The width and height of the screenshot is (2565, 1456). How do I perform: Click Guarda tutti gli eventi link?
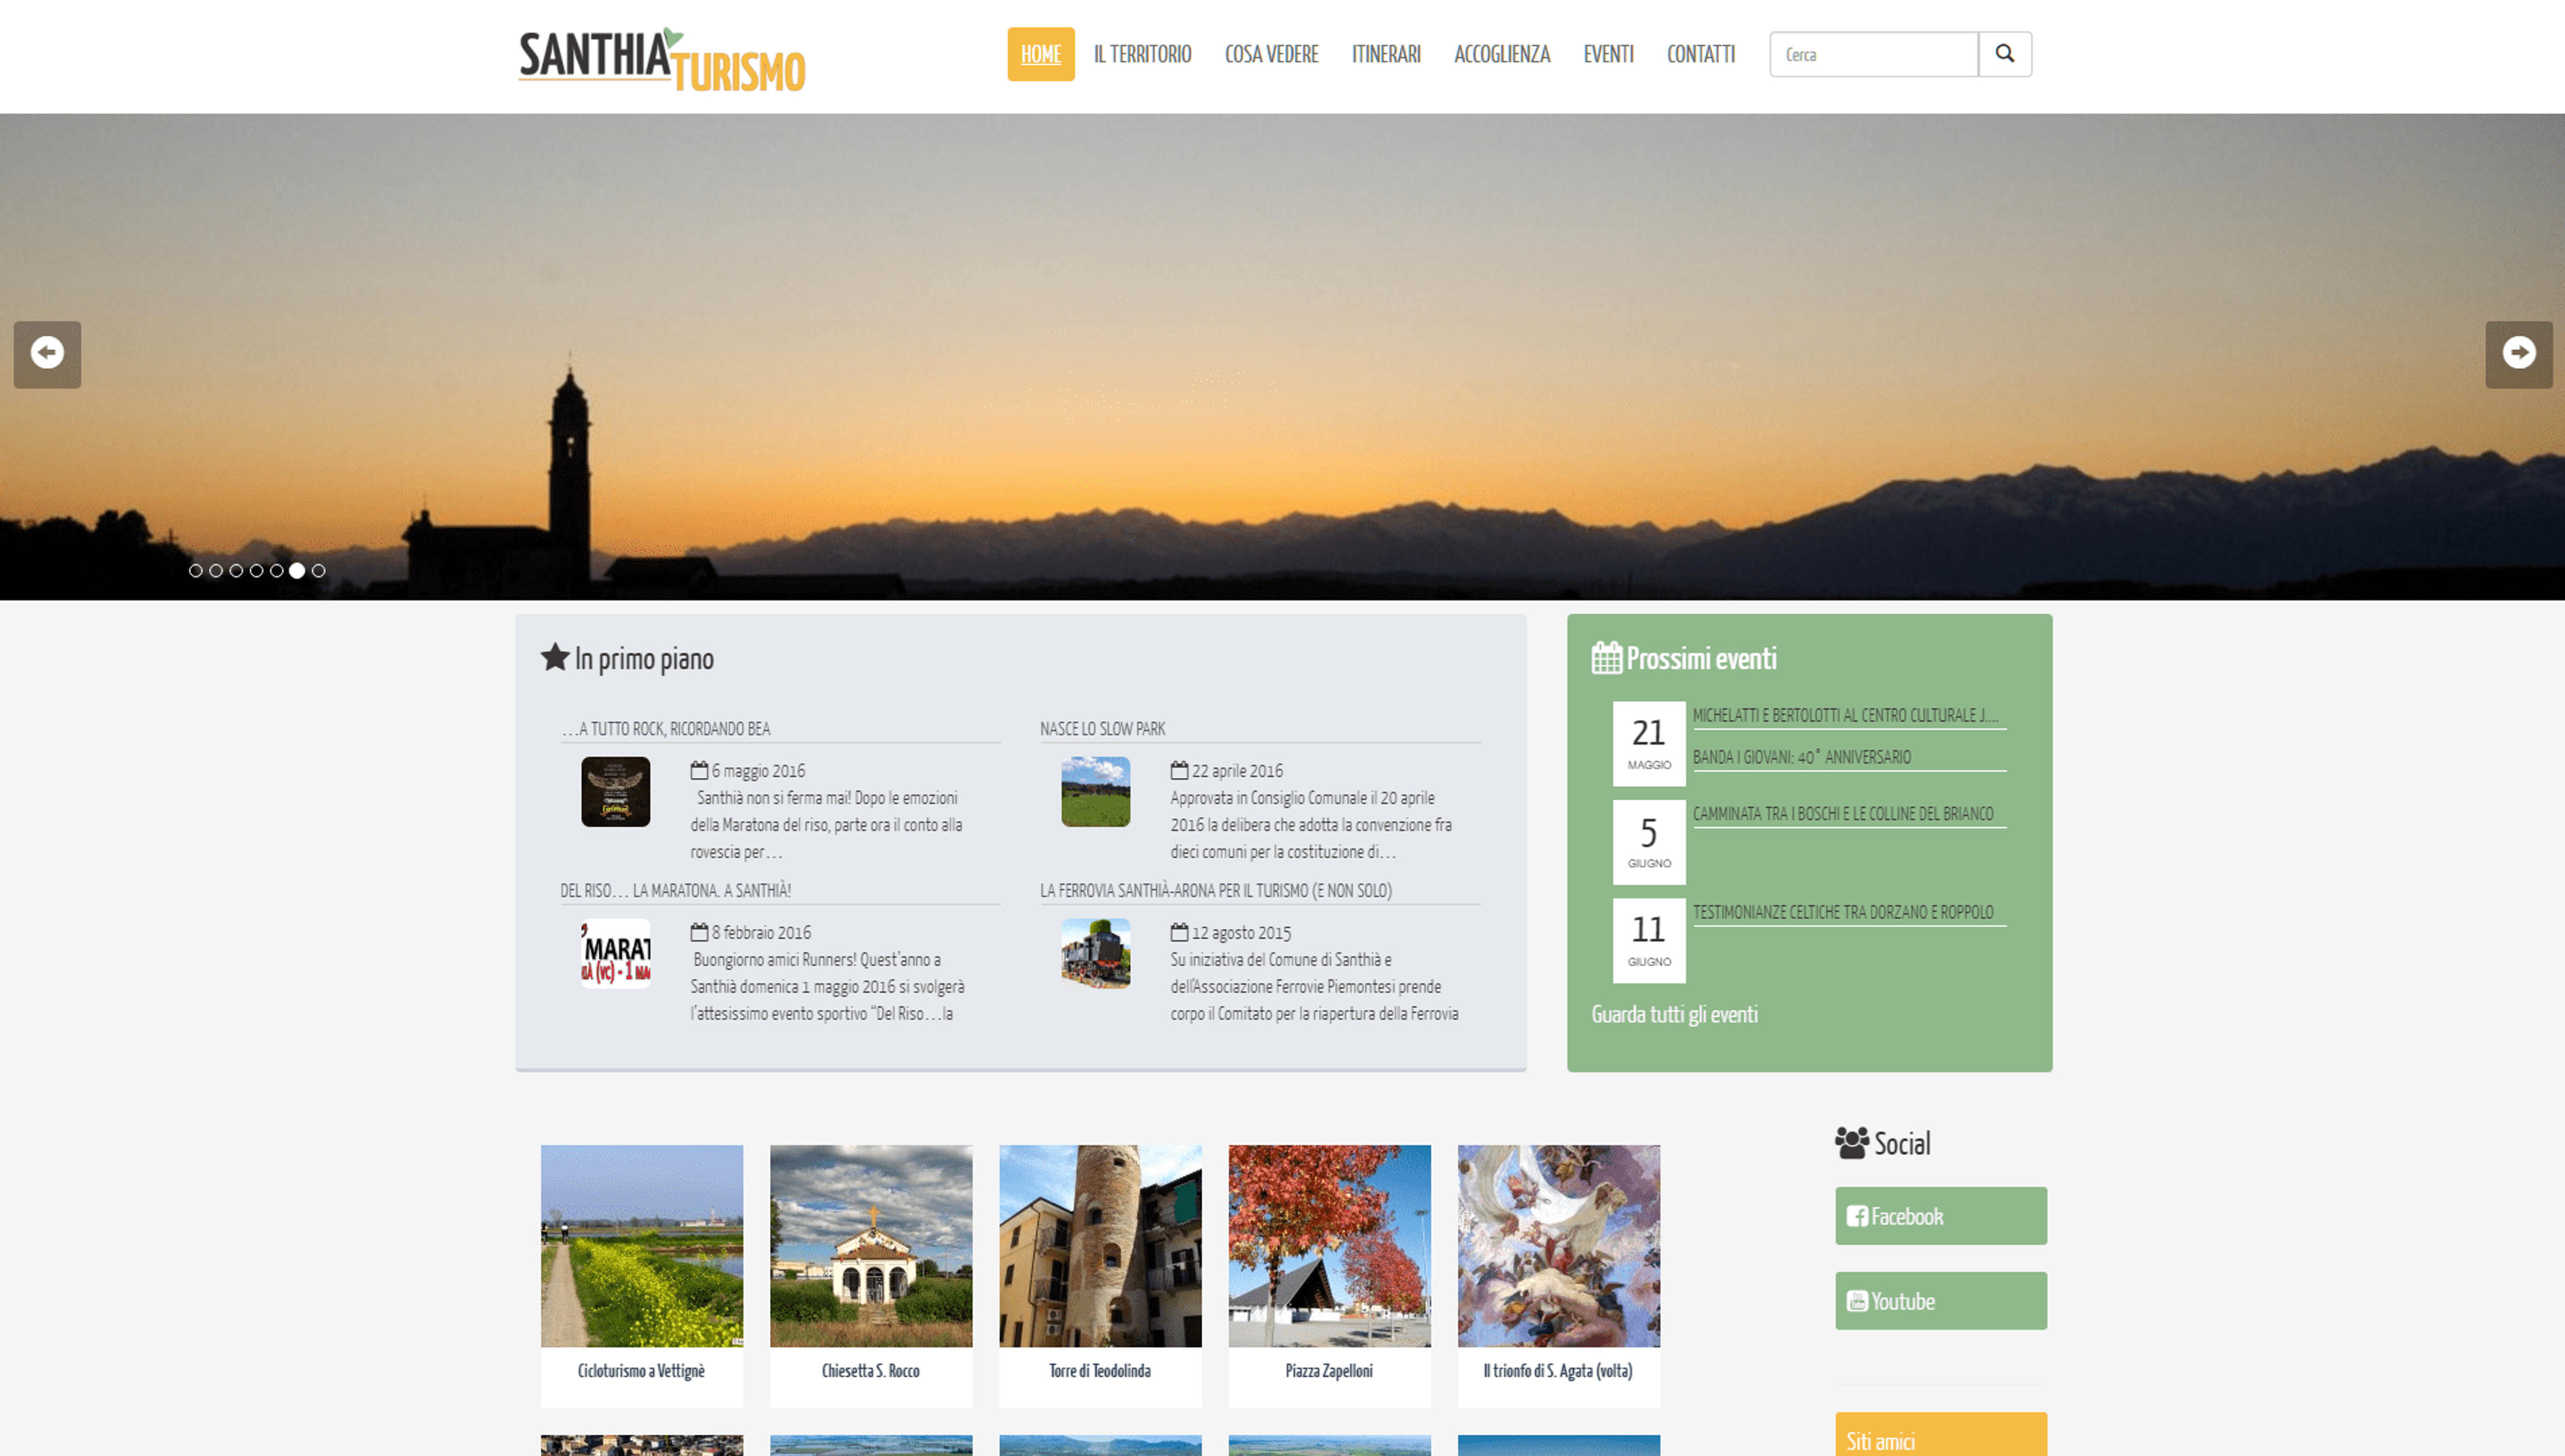(1674, 1014)
